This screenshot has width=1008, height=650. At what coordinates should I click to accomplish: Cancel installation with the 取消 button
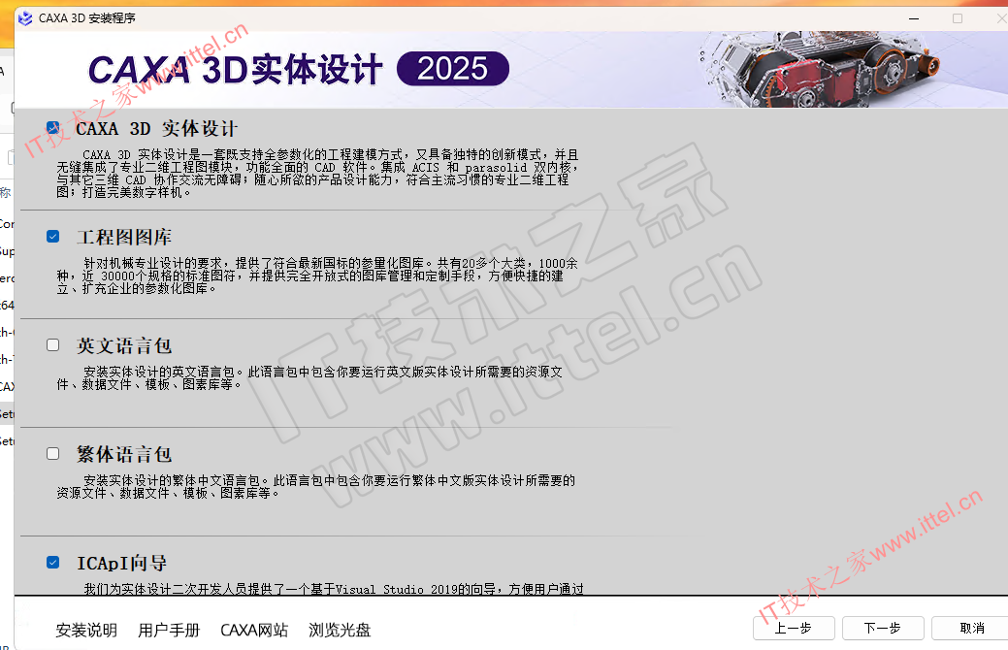tap(971, 628)
